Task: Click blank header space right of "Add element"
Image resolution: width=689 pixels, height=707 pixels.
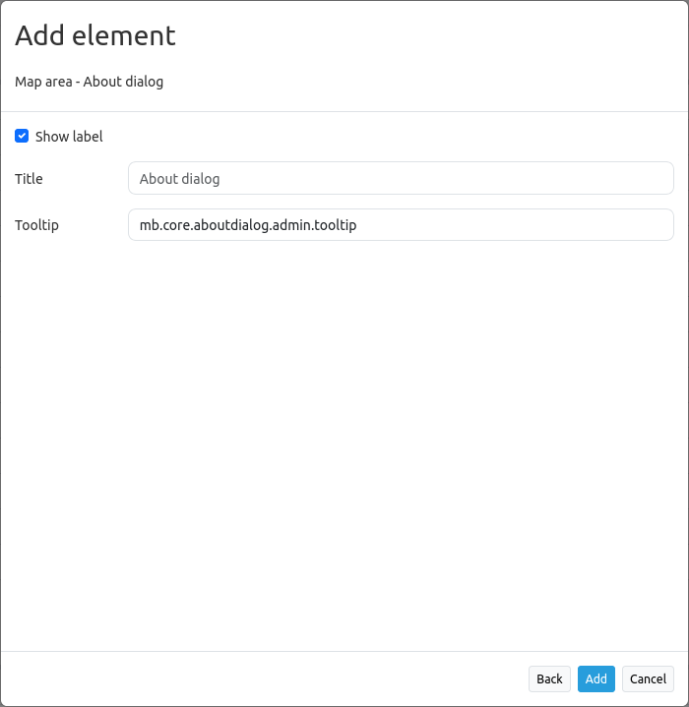Action: click(443, 35)
